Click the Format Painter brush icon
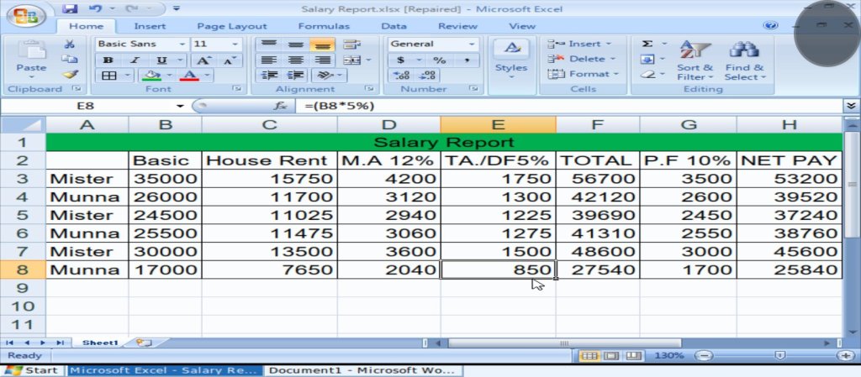The width and height of the screenshot is (861, 377). (x=71, y=75)
